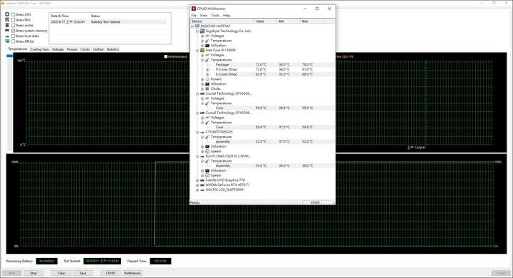Click the DESKTOP-HVFP7A7 computer icon
This screenshot has height=278, width=513.
click(x=197, y=26)
